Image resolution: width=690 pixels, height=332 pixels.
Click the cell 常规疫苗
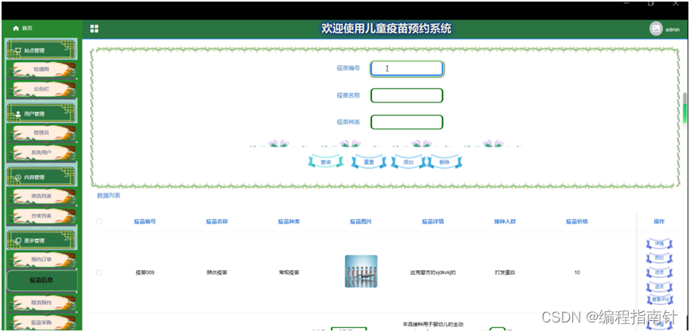click(x=289, y=272)
